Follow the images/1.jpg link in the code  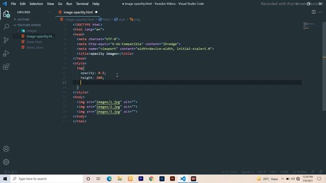(x=108, y=102)
